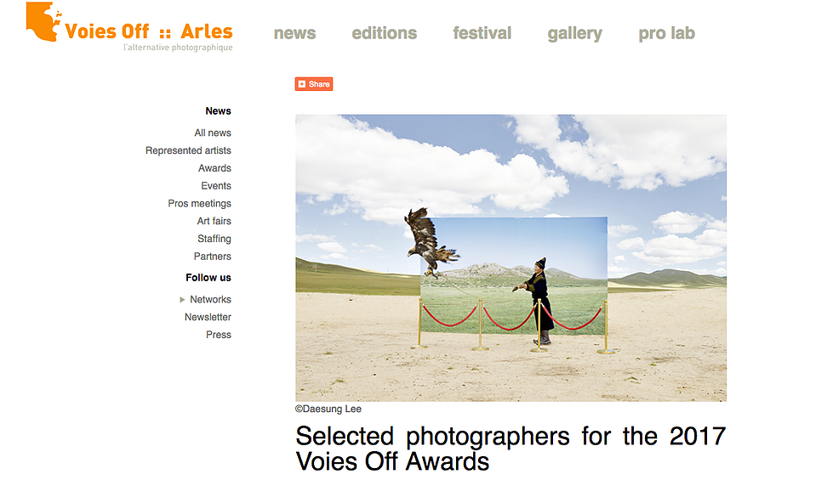
Task: Open Represented artists link
Action: click(x=188, y=150)
